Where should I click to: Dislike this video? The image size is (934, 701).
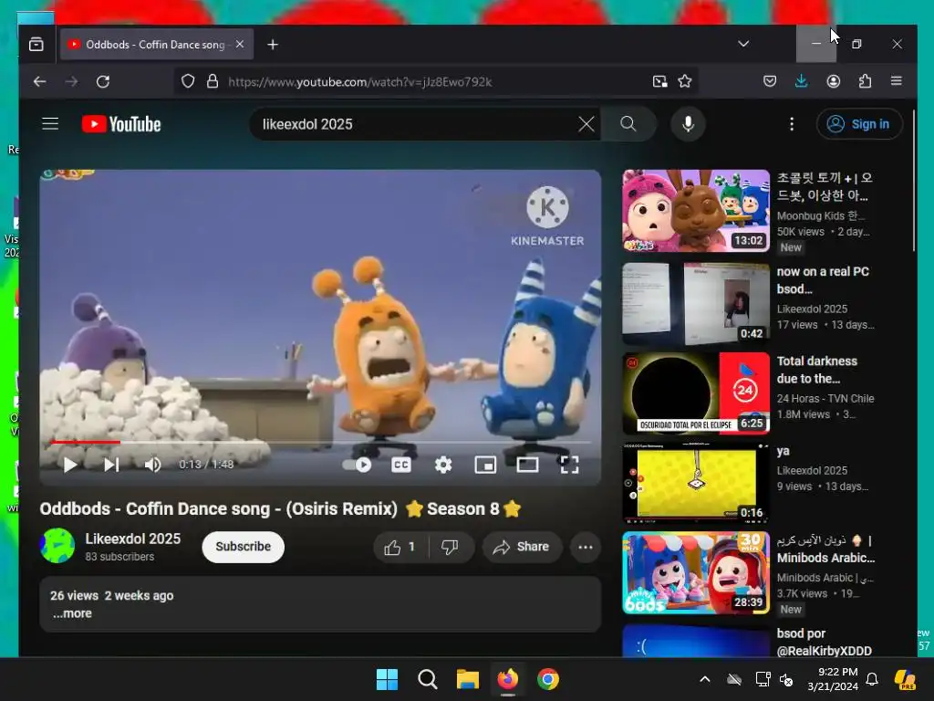tap(451, 548)
